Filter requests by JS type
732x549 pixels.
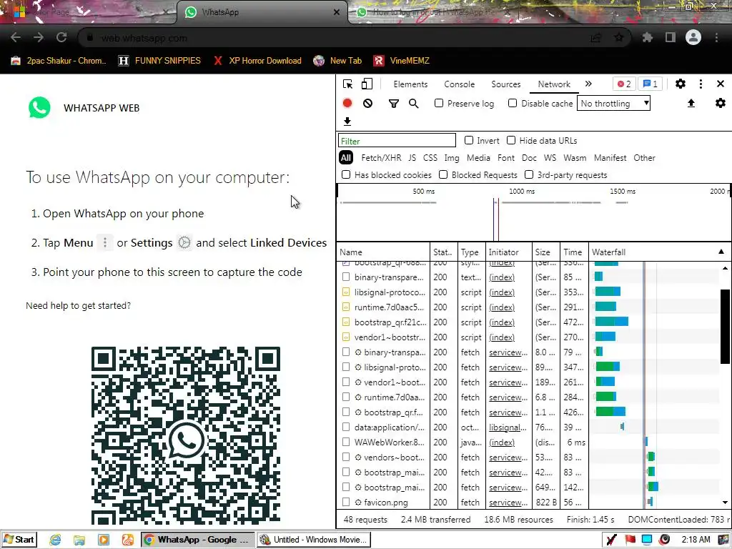click(412, 158)
